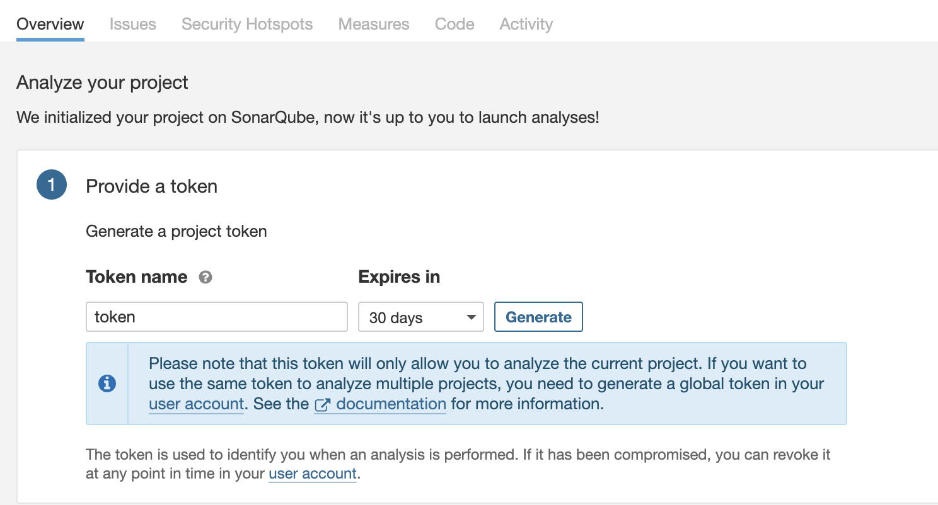The height and width of the screenshot is (505, 938).
Task: Click the info icon in the blue banner
Action: point(107,383)
